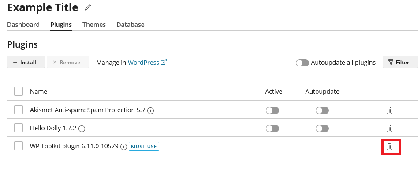The image size is (418, 173).
Task: Click the Name column header
Action: [38, 92]
